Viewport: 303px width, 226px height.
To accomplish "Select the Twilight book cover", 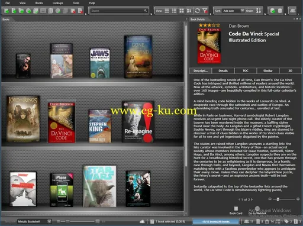I will [x=23, y=66].
